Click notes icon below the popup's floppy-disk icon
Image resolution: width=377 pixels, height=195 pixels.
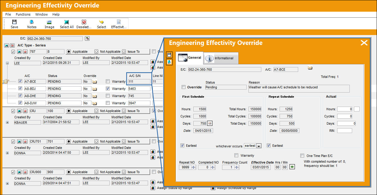coord(169,62)
